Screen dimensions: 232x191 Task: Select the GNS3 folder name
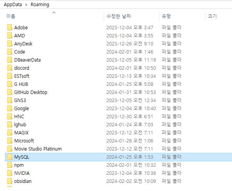pyautogui.click(x=20, y=100)
